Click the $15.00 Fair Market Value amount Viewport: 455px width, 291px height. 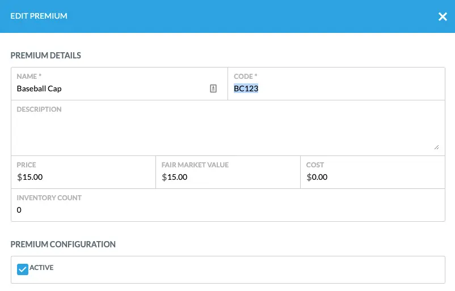175,177
